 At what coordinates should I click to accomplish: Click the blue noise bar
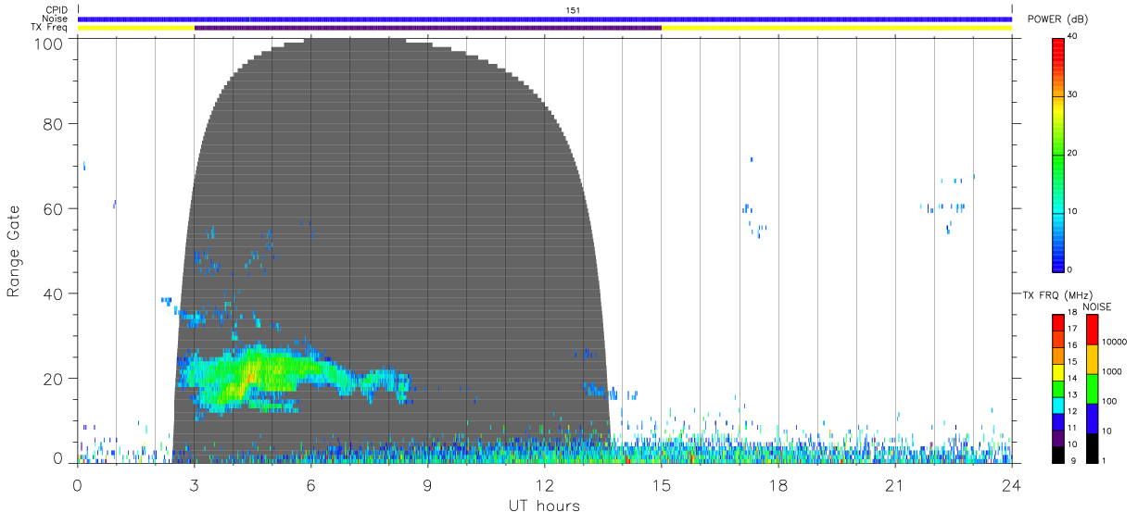[545, 19]
